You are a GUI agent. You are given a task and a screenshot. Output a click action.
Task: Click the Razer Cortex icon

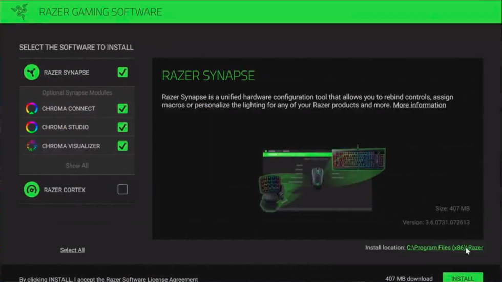coord(32,190)
